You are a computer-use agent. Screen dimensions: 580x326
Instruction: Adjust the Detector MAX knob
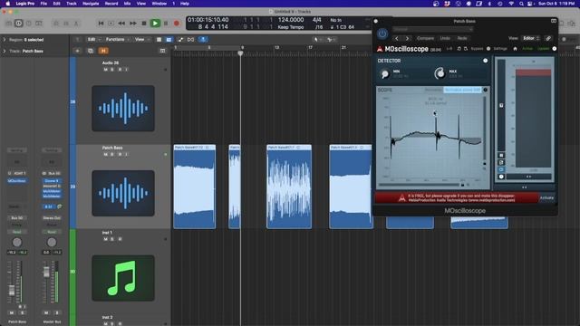440,73
